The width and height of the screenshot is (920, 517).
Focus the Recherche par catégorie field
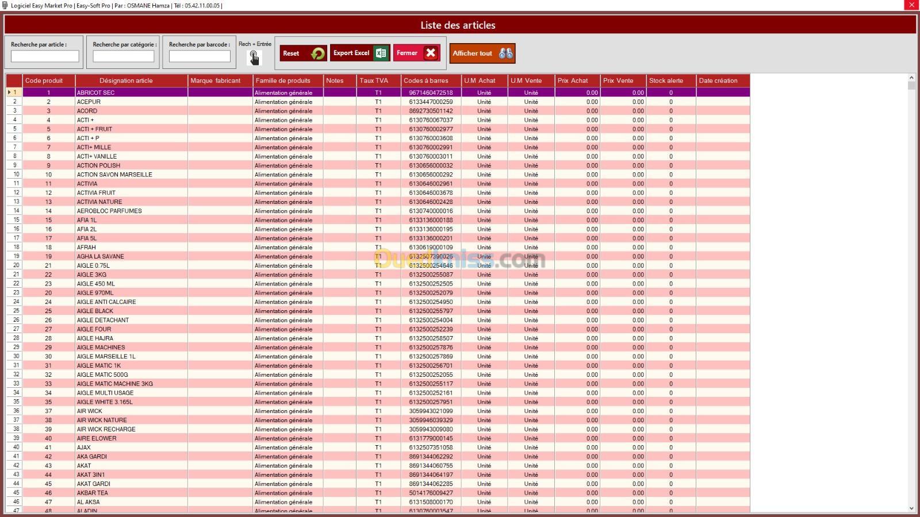point(124,56)
